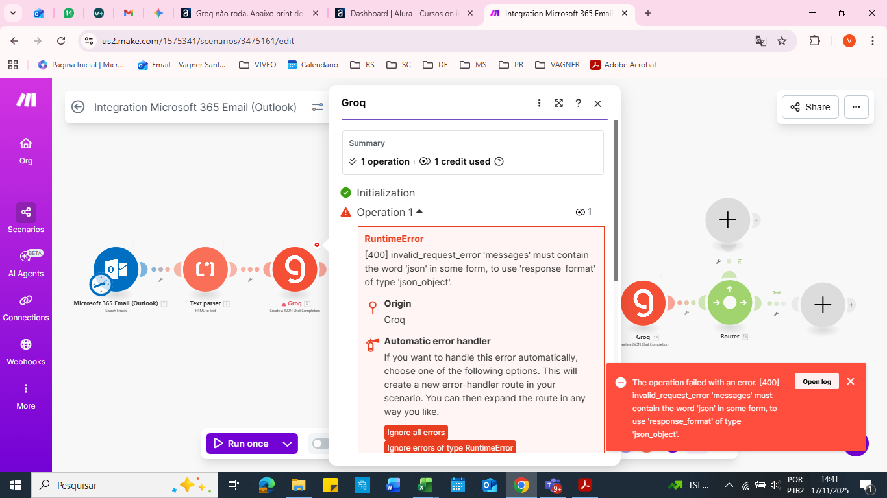Click the Router module icon

click(x=730, y=303)
